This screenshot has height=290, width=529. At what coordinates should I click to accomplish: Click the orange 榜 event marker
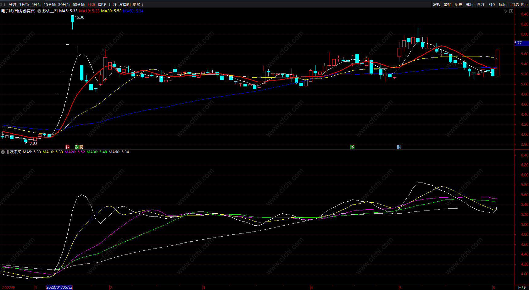[x=81, y=147]
